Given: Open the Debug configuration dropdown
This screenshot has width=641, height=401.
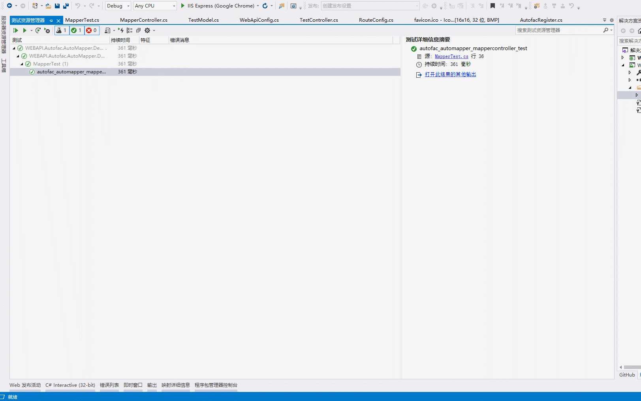Looking at the screenshot, I should click(118, 6).
